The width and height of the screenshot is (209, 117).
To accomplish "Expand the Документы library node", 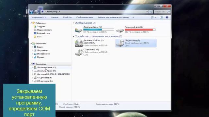I will [x=33, y=50].
